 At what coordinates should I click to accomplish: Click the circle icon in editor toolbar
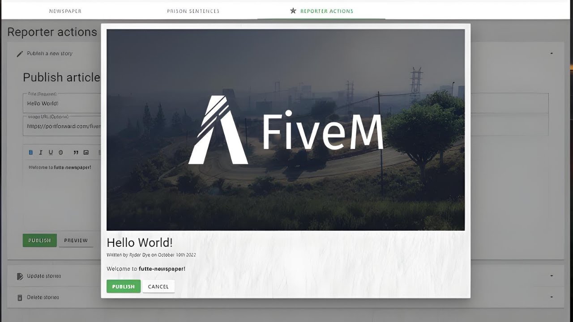(x=61, y=153)
